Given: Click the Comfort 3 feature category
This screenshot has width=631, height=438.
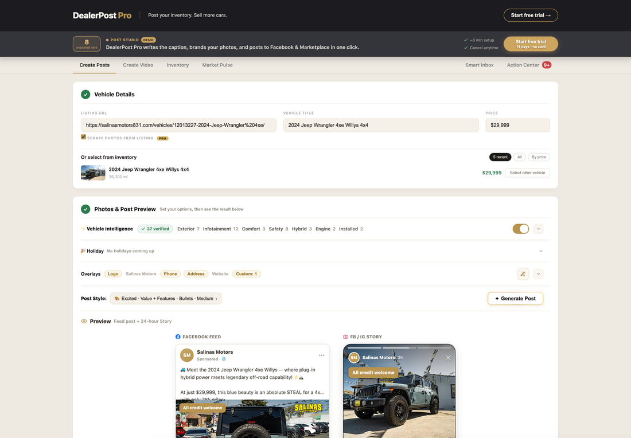Looking at the screenshot, I should click(x=254, y=229).
